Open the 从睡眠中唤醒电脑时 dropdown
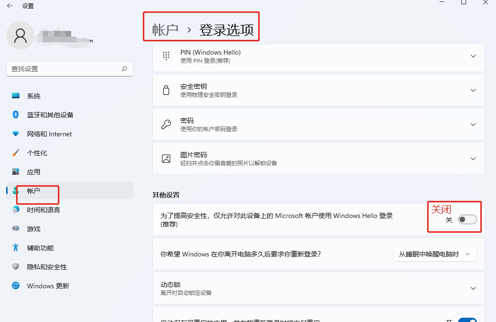The height and width of the screenshot is (322, 496). click(x=435, y=254)
